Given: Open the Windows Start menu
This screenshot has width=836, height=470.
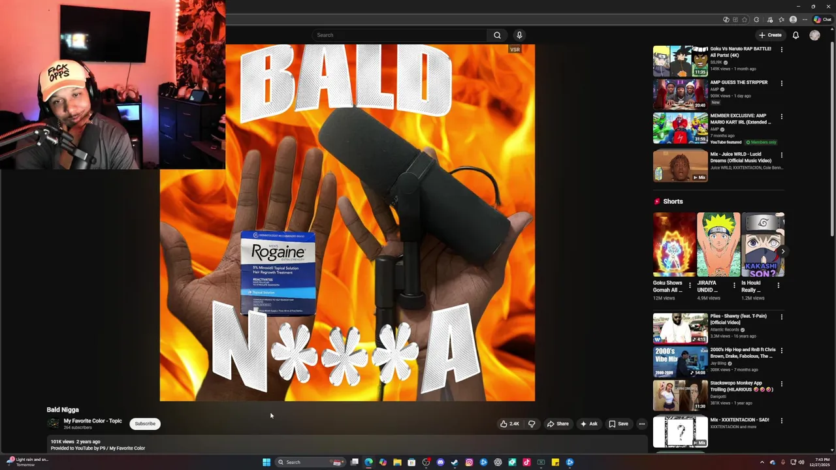Looking at the screenshot, I should coord(266,462).
